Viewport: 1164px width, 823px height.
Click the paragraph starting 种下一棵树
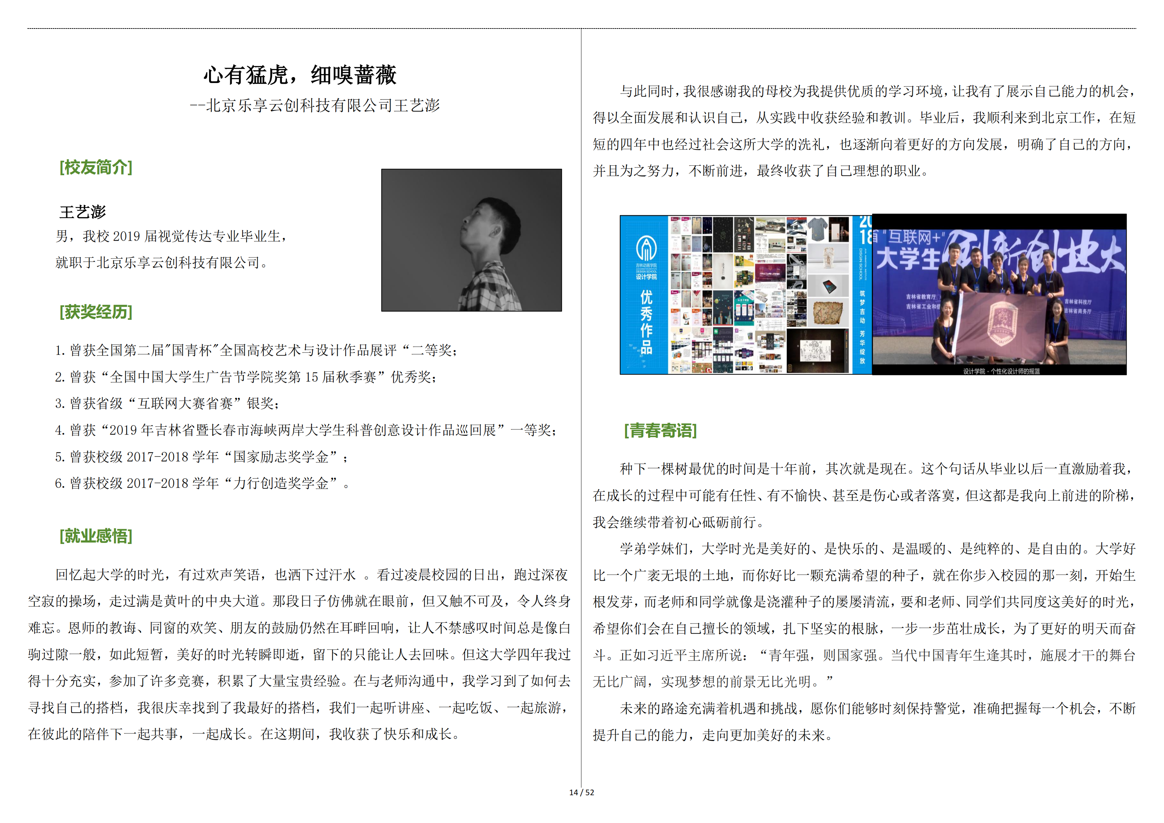point(864,495)
